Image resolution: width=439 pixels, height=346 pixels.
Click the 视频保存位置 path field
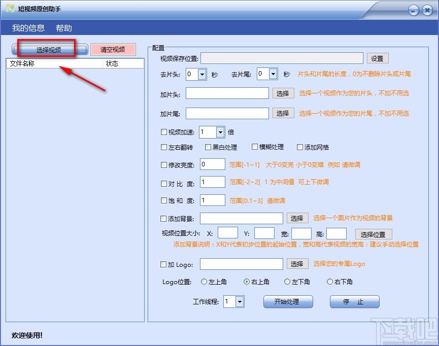click(282, 58)
